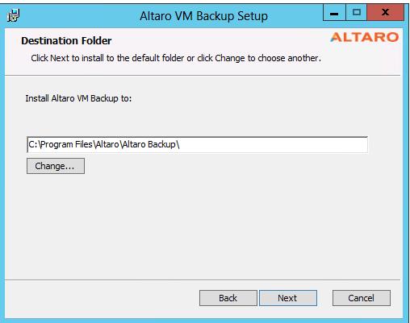The height and width of the screenshot is (323, 410).
Task: Click the 'Destination Folder' heading
Action: coord(66,41)
